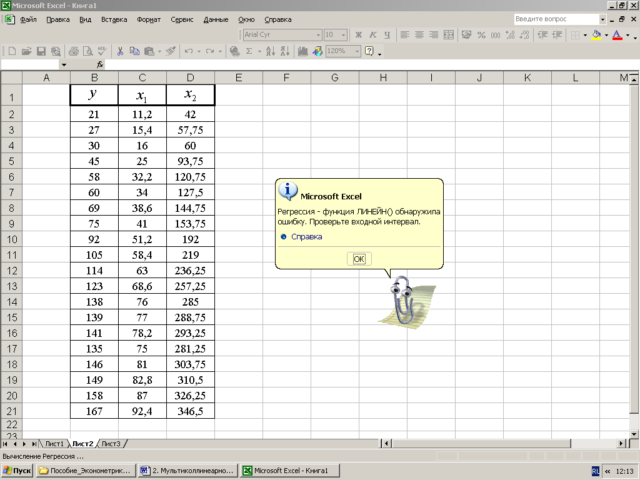Image resolution: width=640 pixels, height=480 pixels.
Task: Click the Help question mark icon
Action: point(369,51)
